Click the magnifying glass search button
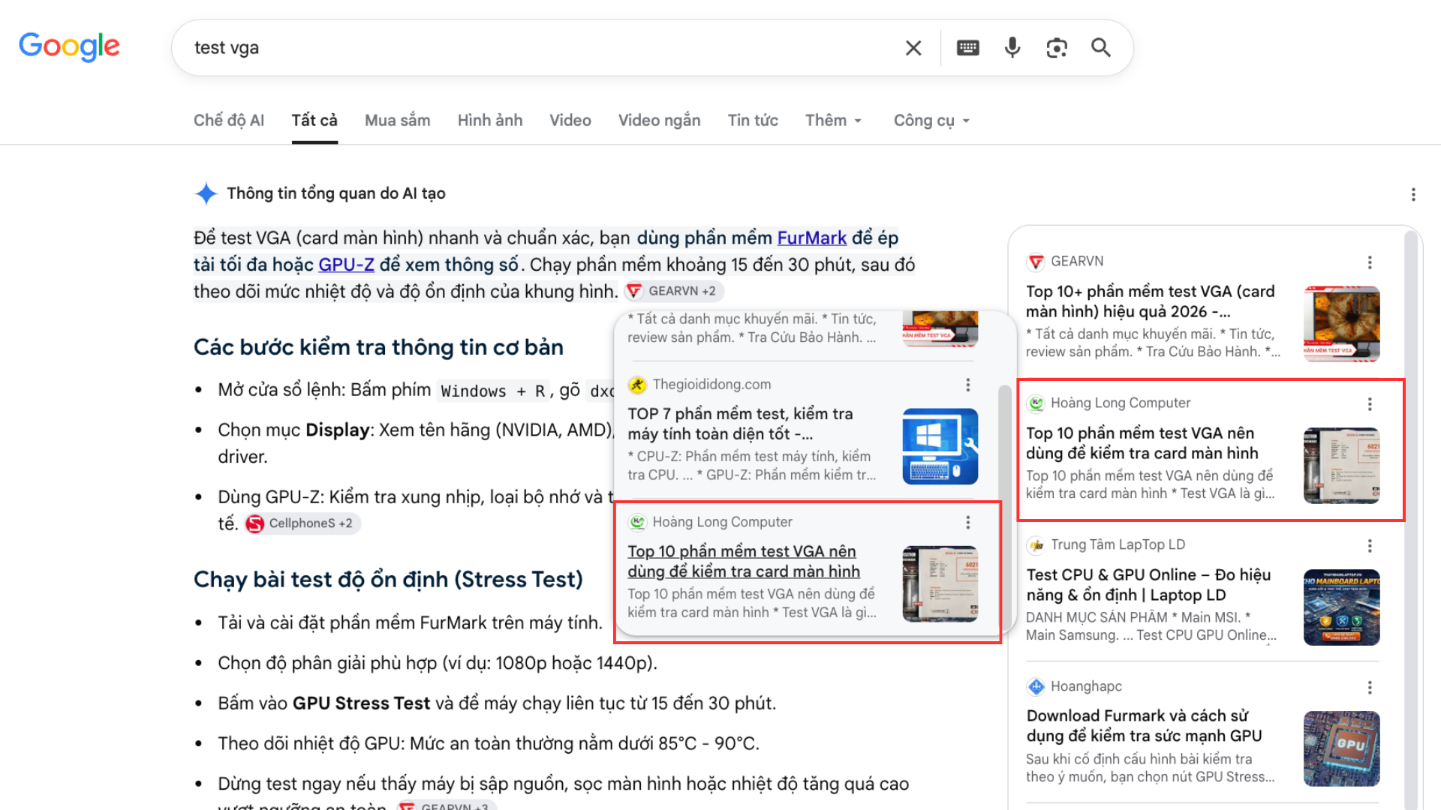 click(x=1101, y=48)
